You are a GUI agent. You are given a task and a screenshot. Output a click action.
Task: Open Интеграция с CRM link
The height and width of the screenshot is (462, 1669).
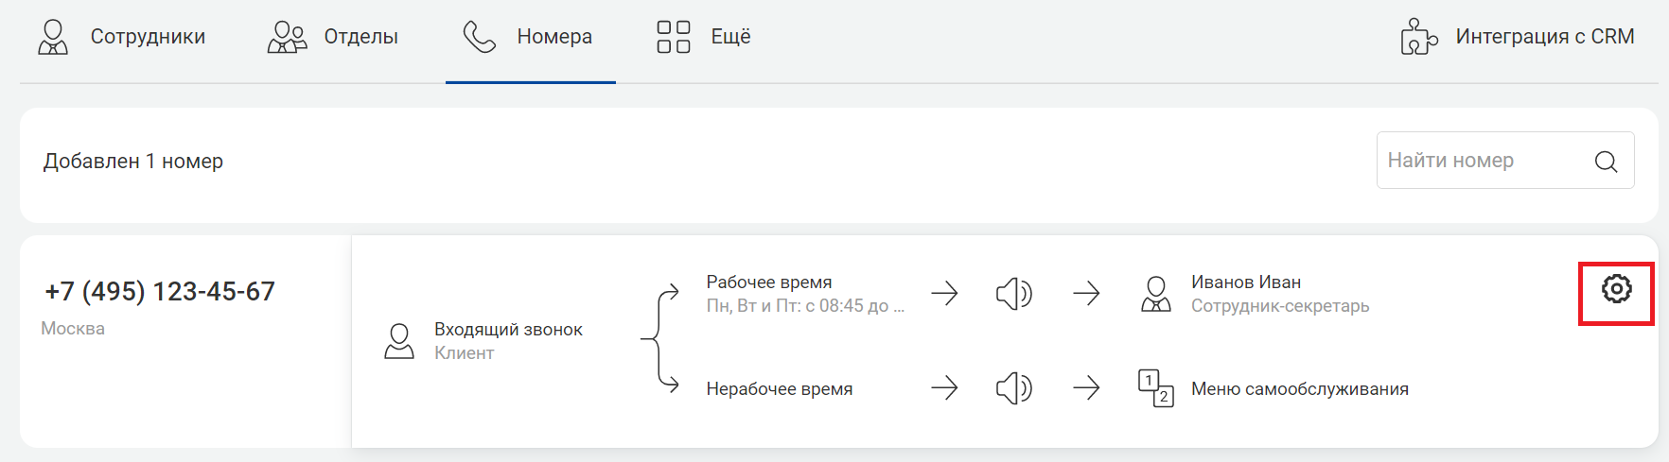click(x=1518, y=37)
